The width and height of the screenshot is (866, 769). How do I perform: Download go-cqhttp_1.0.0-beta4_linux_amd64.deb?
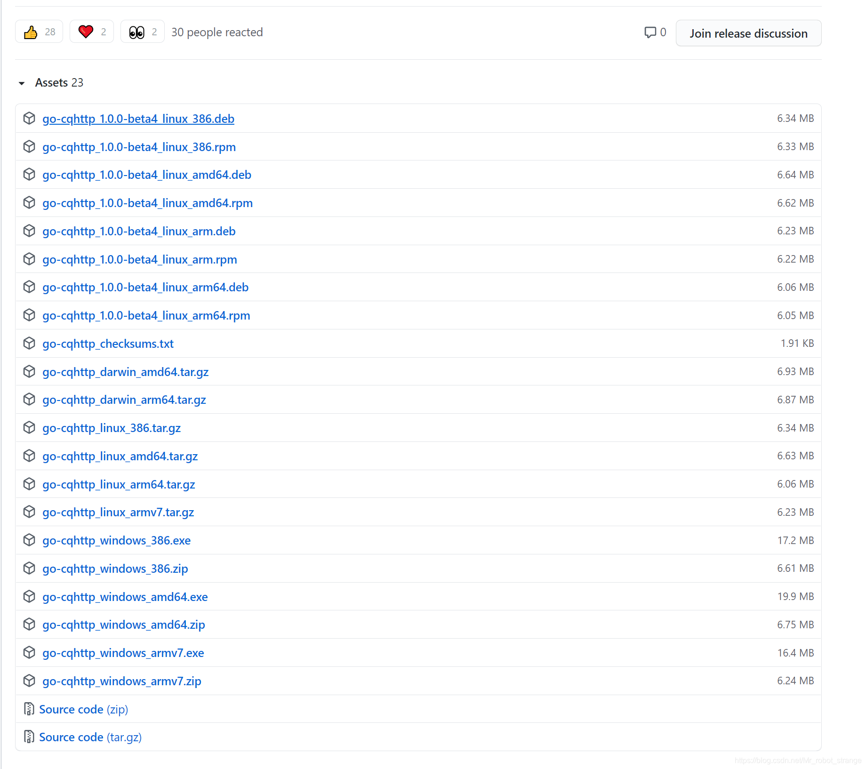click(x=147, y=175)
